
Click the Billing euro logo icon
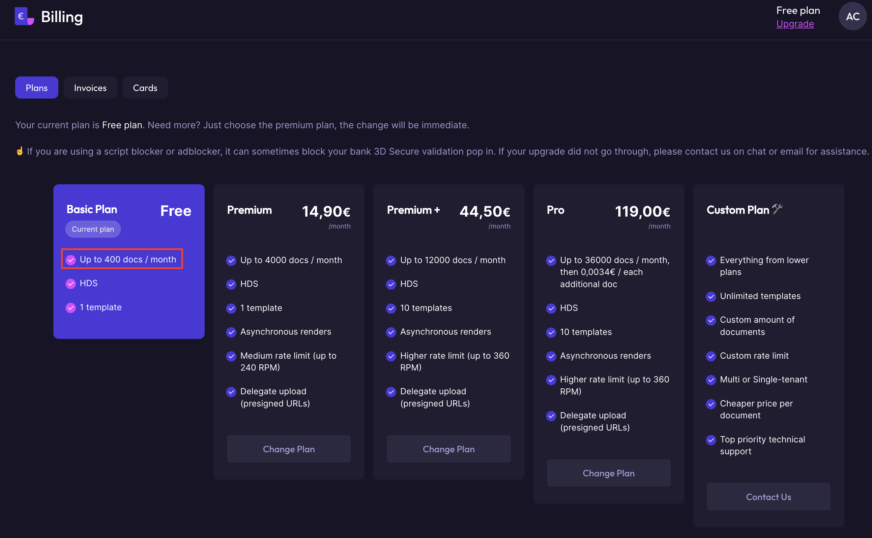(24, 16)
